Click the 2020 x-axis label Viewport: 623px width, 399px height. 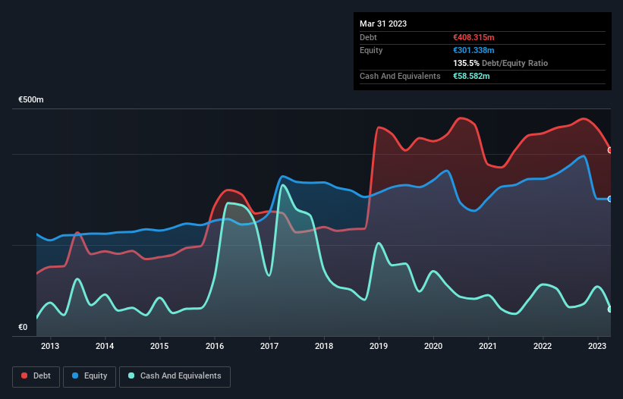(x=433, y=346)
